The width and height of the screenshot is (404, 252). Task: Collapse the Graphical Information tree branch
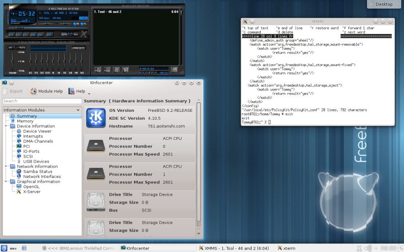[6, 182]
